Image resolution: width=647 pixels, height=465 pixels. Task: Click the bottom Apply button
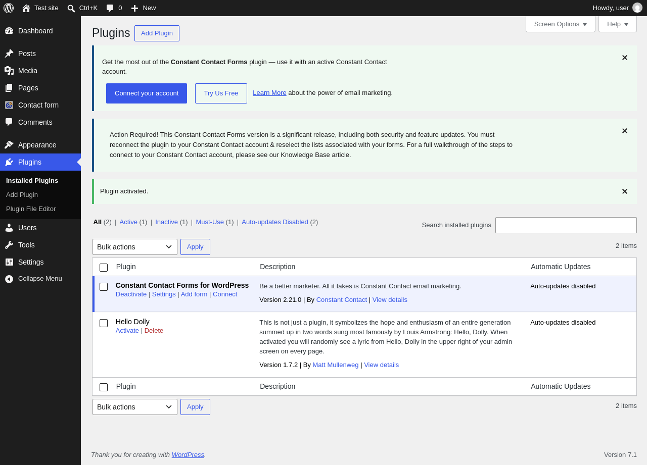coord(195,407)
